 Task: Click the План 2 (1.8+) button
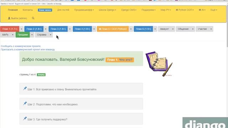coord(34,29)
